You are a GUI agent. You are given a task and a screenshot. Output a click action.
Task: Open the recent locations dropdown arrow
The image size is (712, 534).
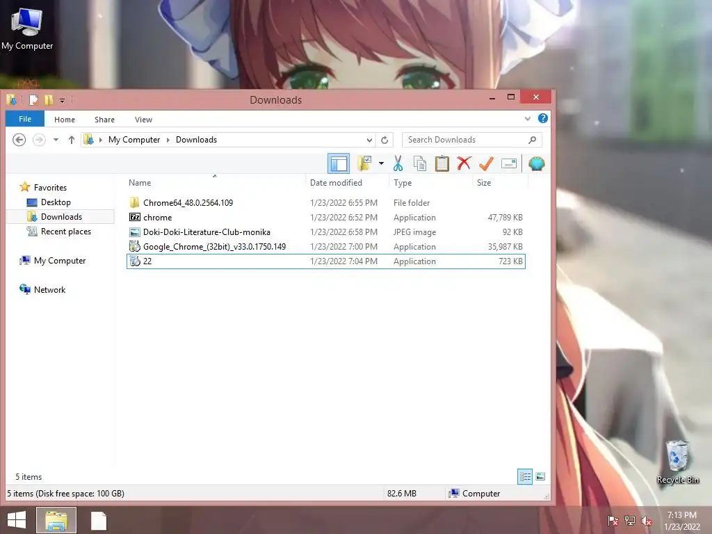[x=56, y=140]
